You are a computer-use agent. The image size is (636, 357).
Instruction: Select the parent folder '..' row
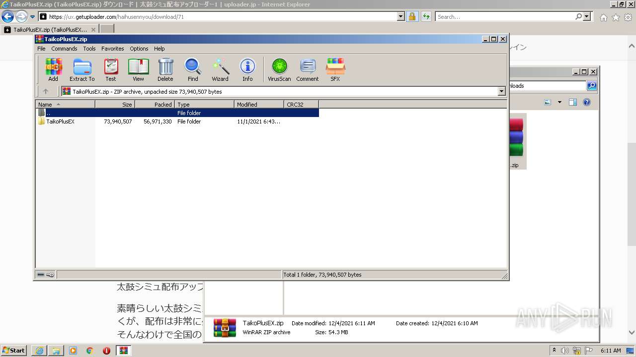point(177,113)
